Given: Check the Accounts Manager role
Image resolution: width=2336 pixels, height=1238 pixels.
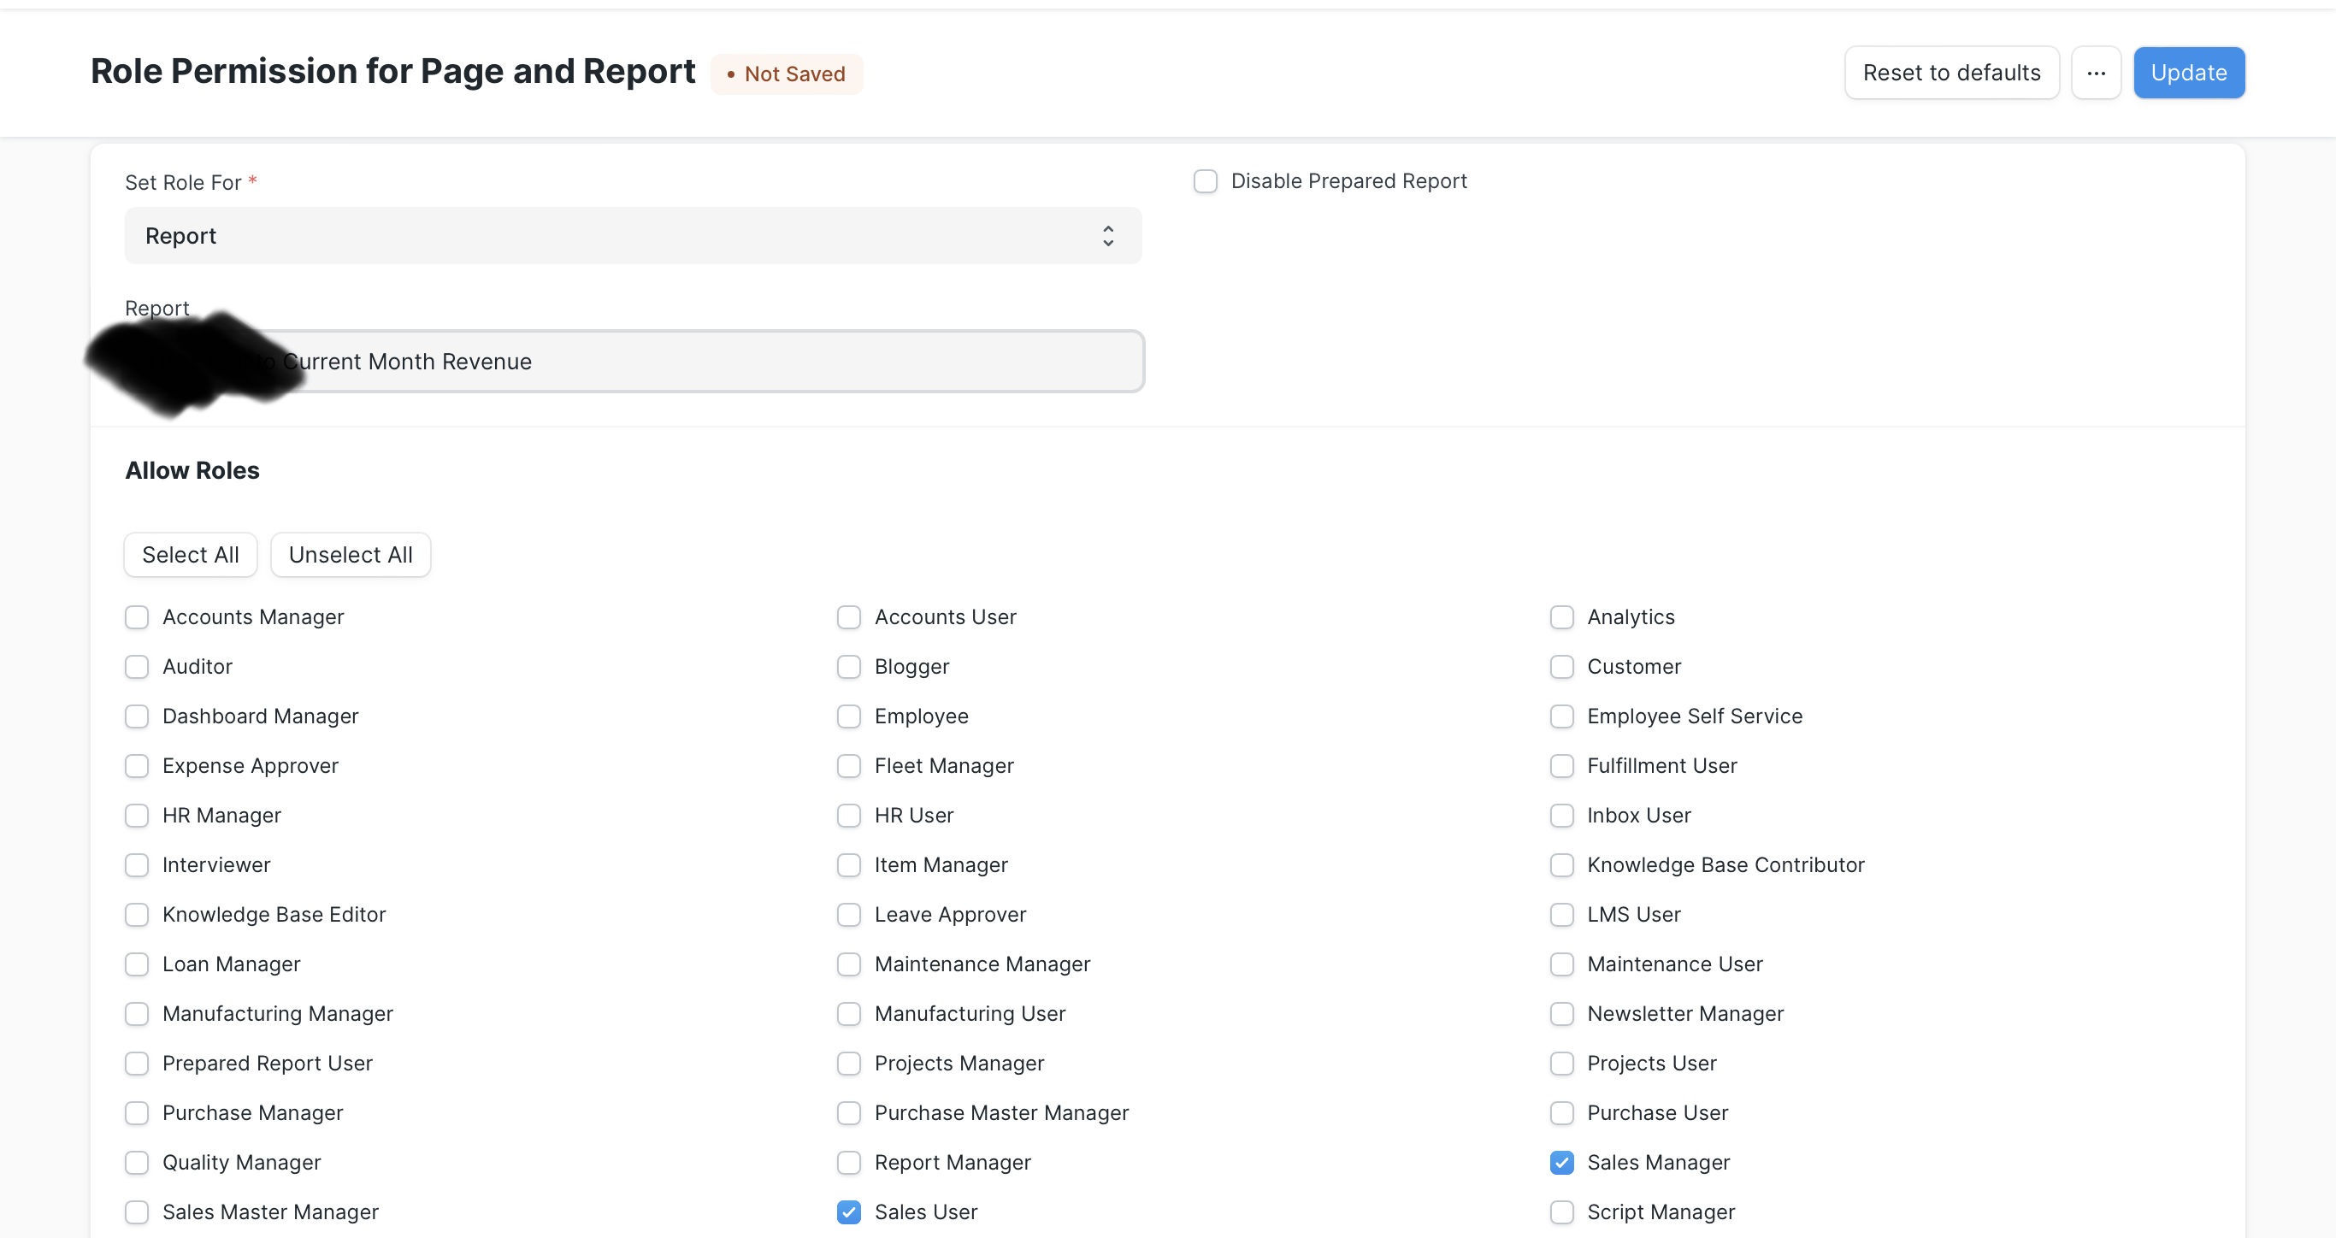Looking at the screenshot, I should (137, 616).
